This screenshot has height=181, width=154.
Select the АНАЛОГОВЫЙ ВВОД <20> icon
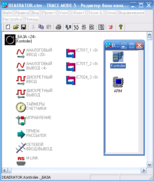[21, 53]
